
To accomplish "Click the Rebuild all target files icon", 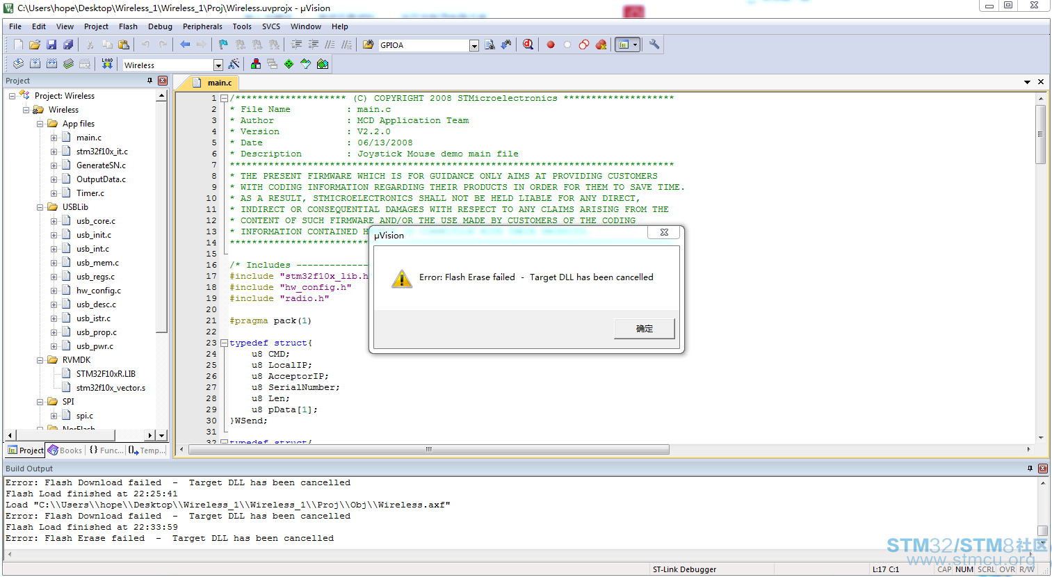I will 51,64.
